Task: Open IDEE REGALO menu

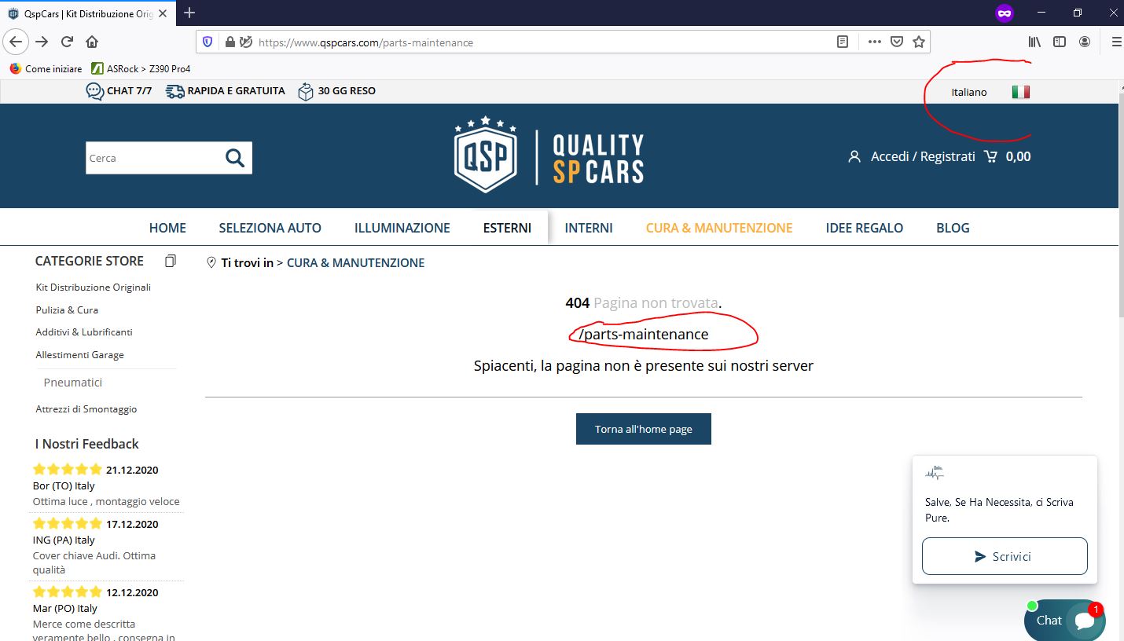Action: [x=865, y=228]
